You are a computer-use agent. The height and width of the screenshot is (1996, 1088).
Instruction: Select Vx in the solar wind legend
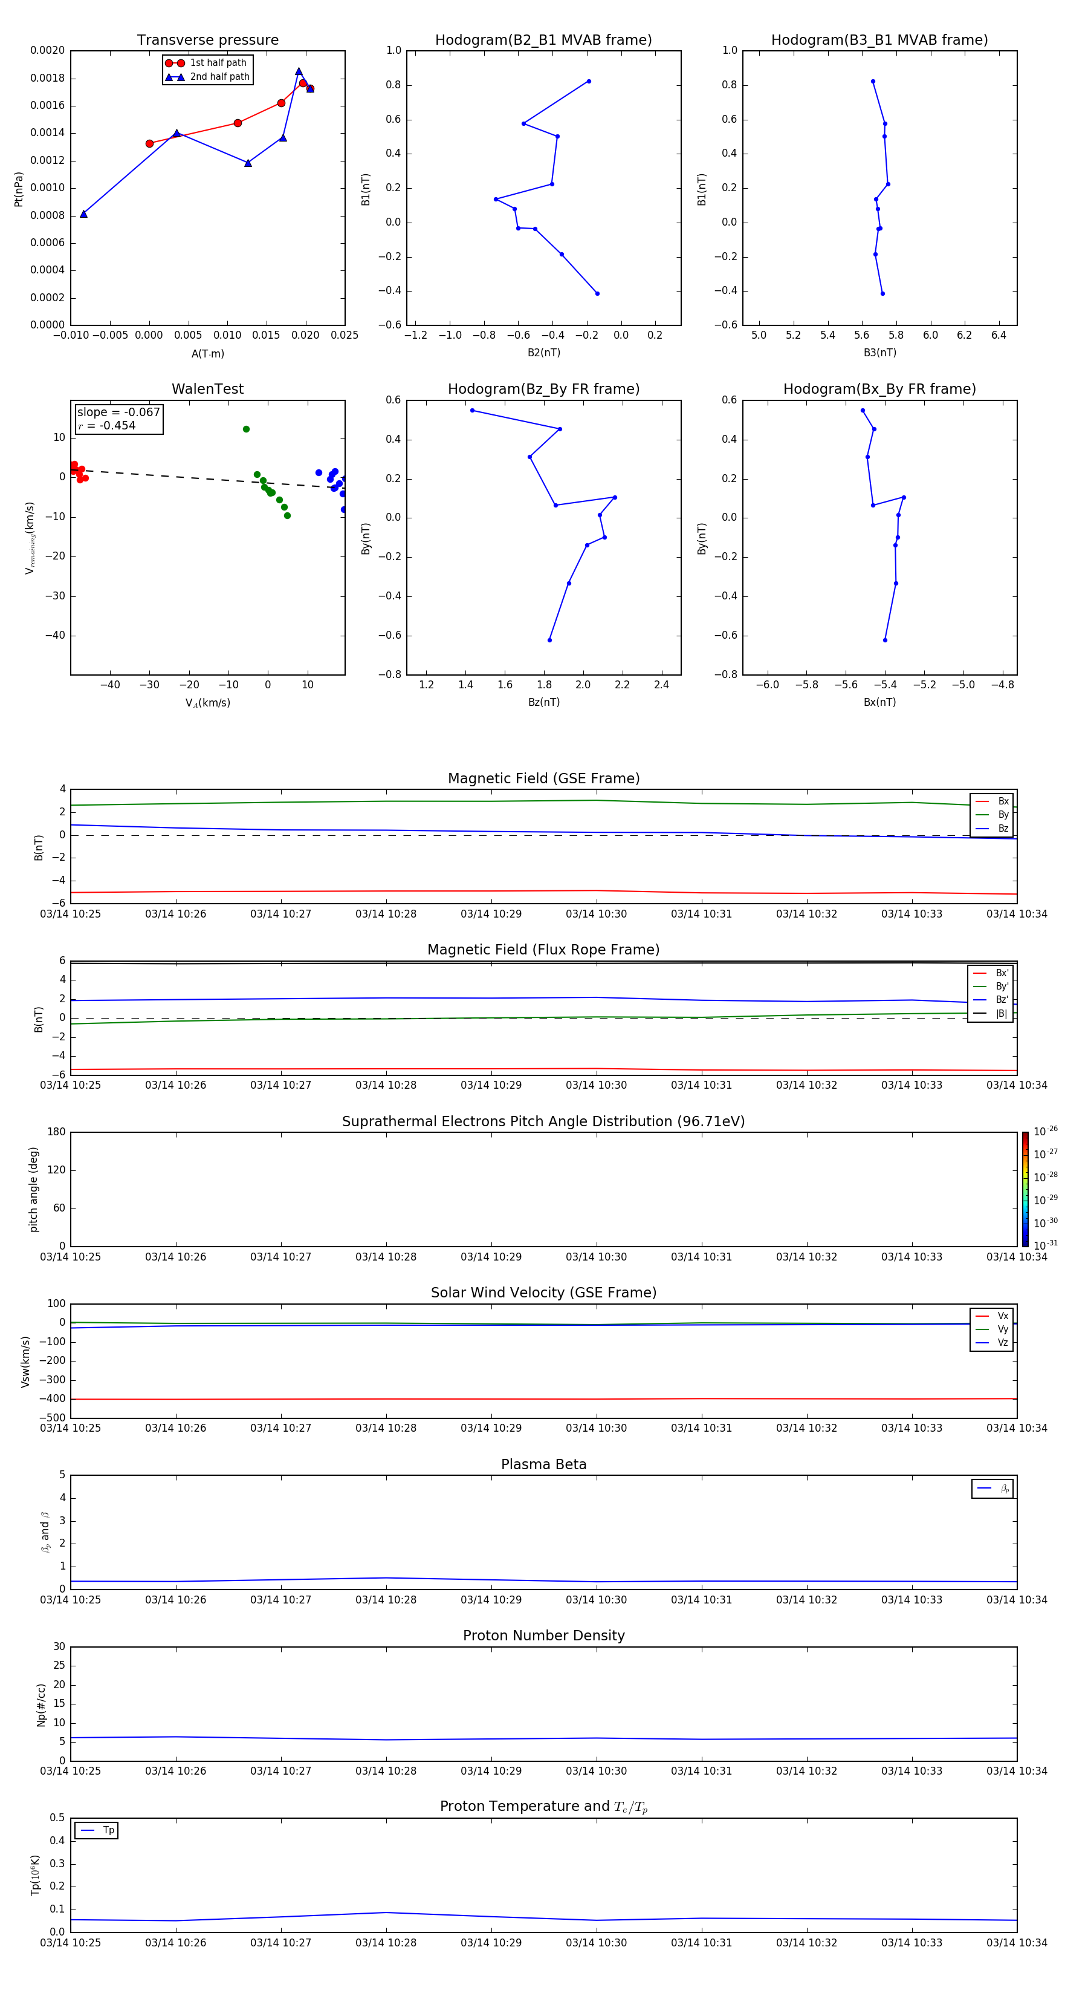[x=992, y=1316]
